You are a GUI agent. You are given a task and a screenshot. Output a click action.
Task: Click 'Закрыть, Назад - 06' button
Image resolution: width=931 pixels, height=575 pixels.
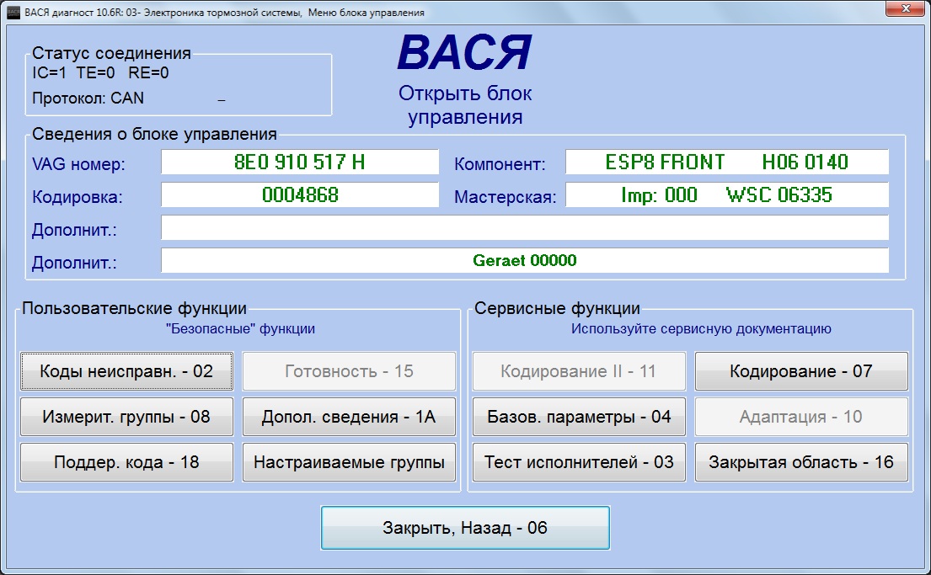click(465, 528)
